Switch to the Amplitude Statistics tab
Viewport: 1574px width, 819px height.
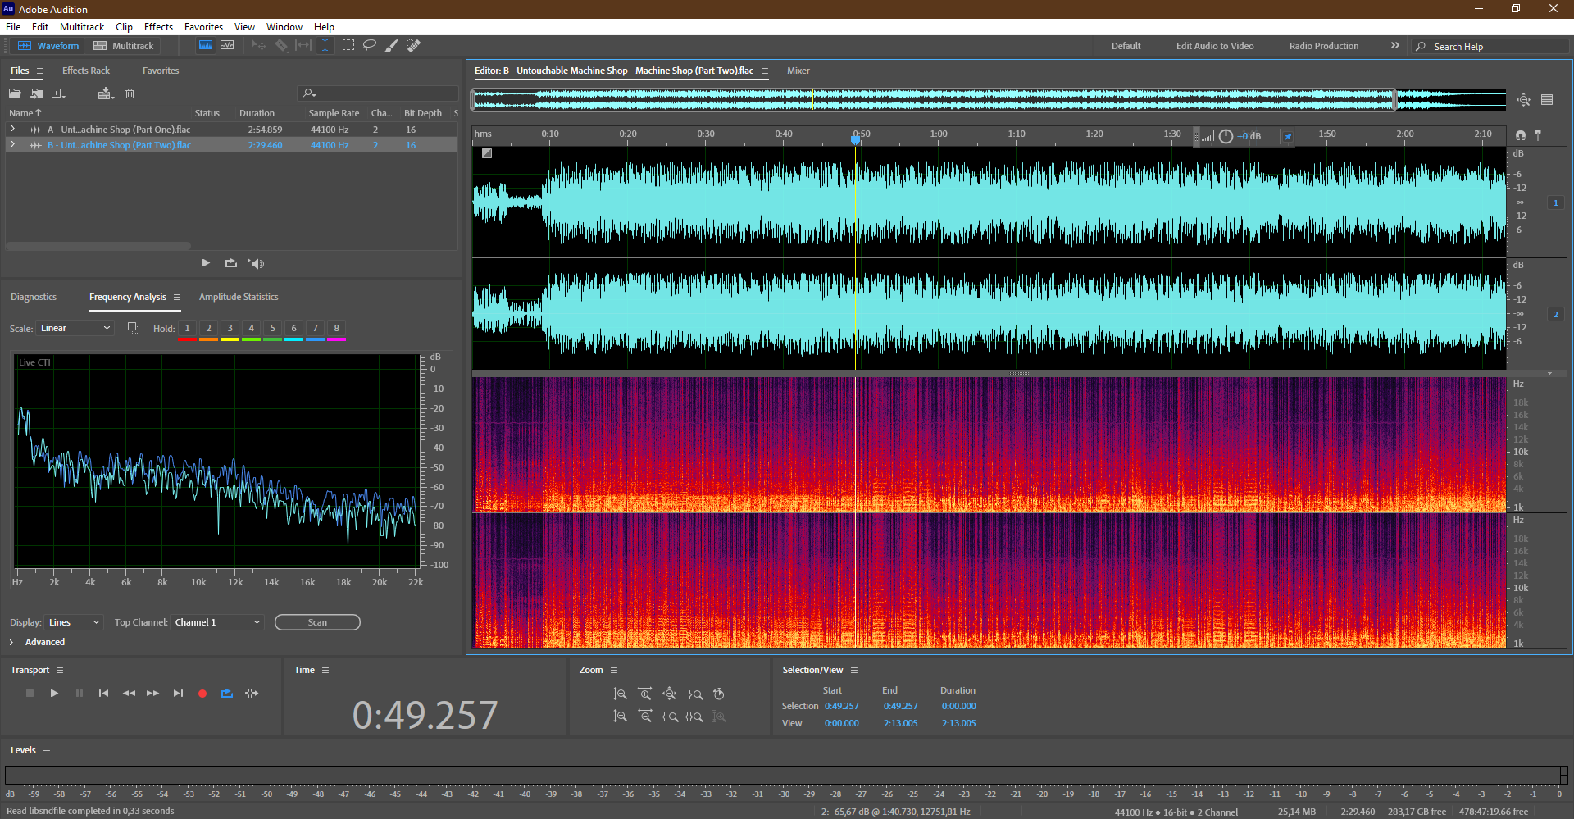[x=239, y=297]
